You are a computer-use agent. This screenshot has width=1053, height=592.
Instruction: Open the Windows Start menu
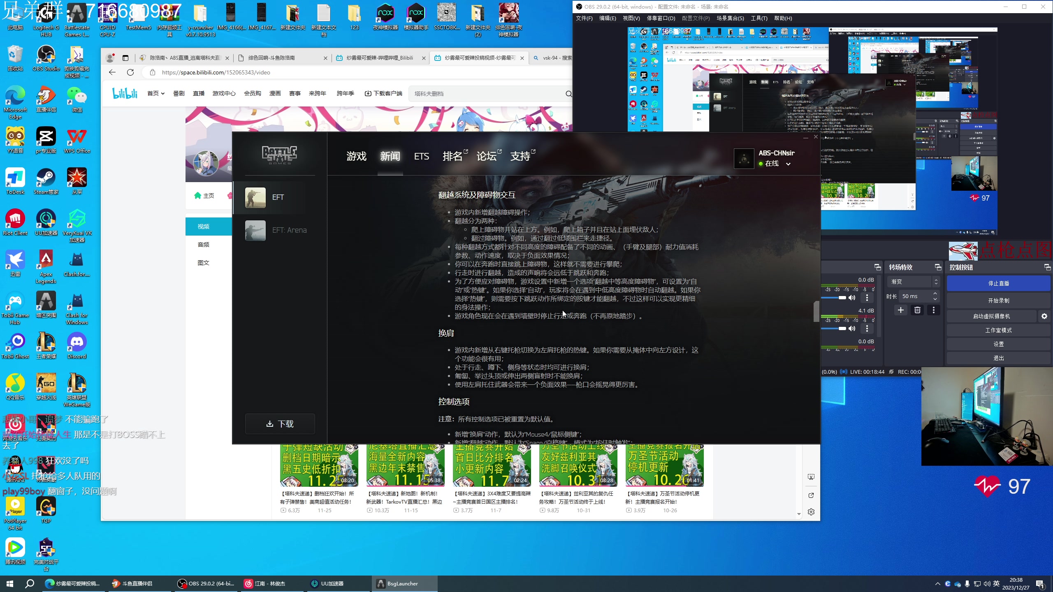tap(10, 583)
